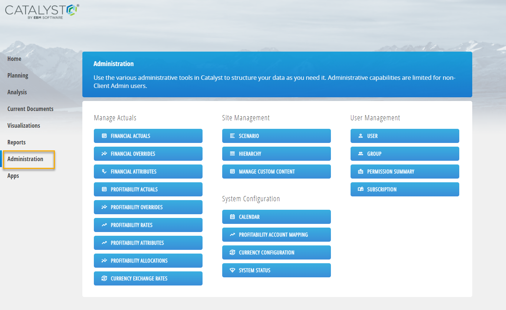Click the Profitability Allocations icon
Screen dimensions: 506x310
104,261
